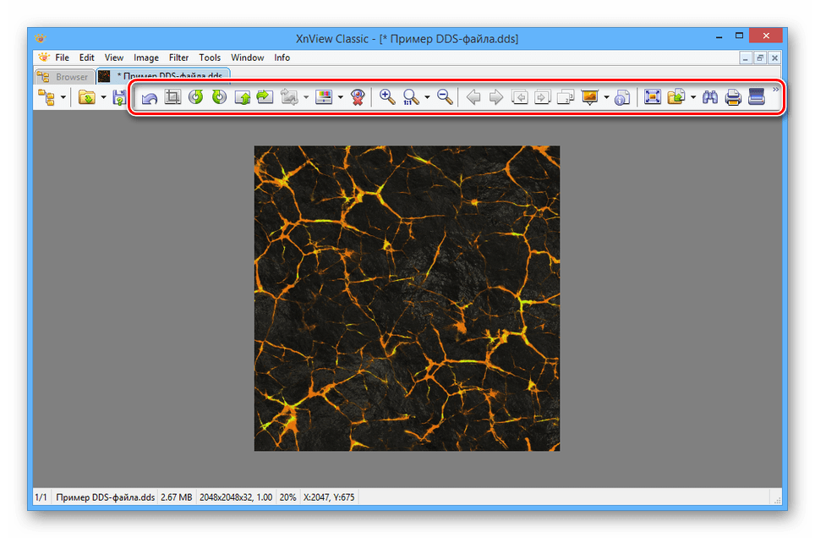Click the red-eye correction icon
Viewport: 815px width, 538px height.
359,97
